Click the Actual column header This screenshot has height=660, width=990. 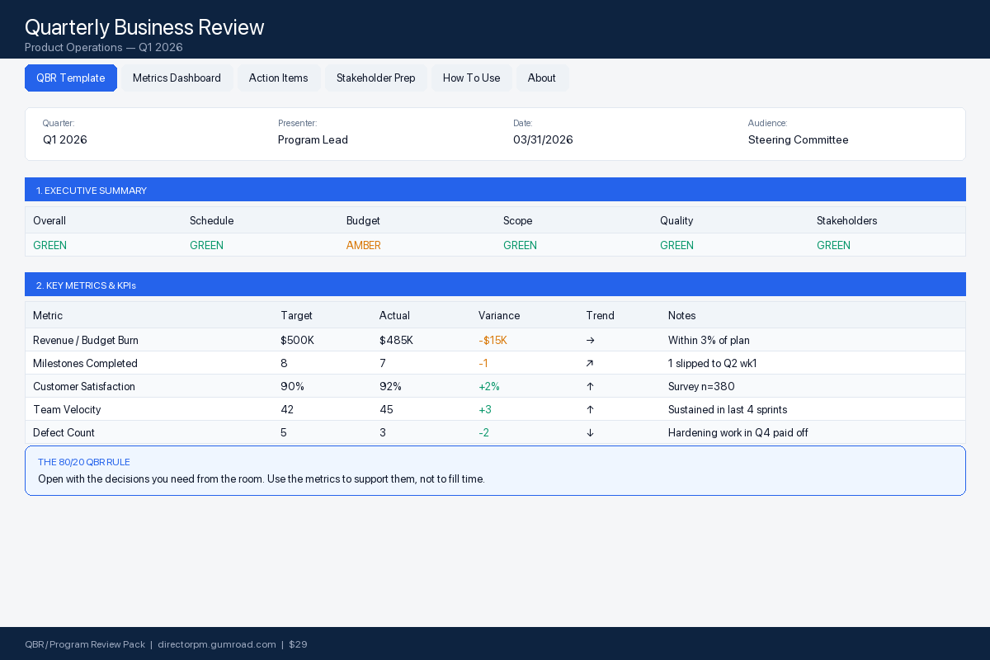(394, 315)
